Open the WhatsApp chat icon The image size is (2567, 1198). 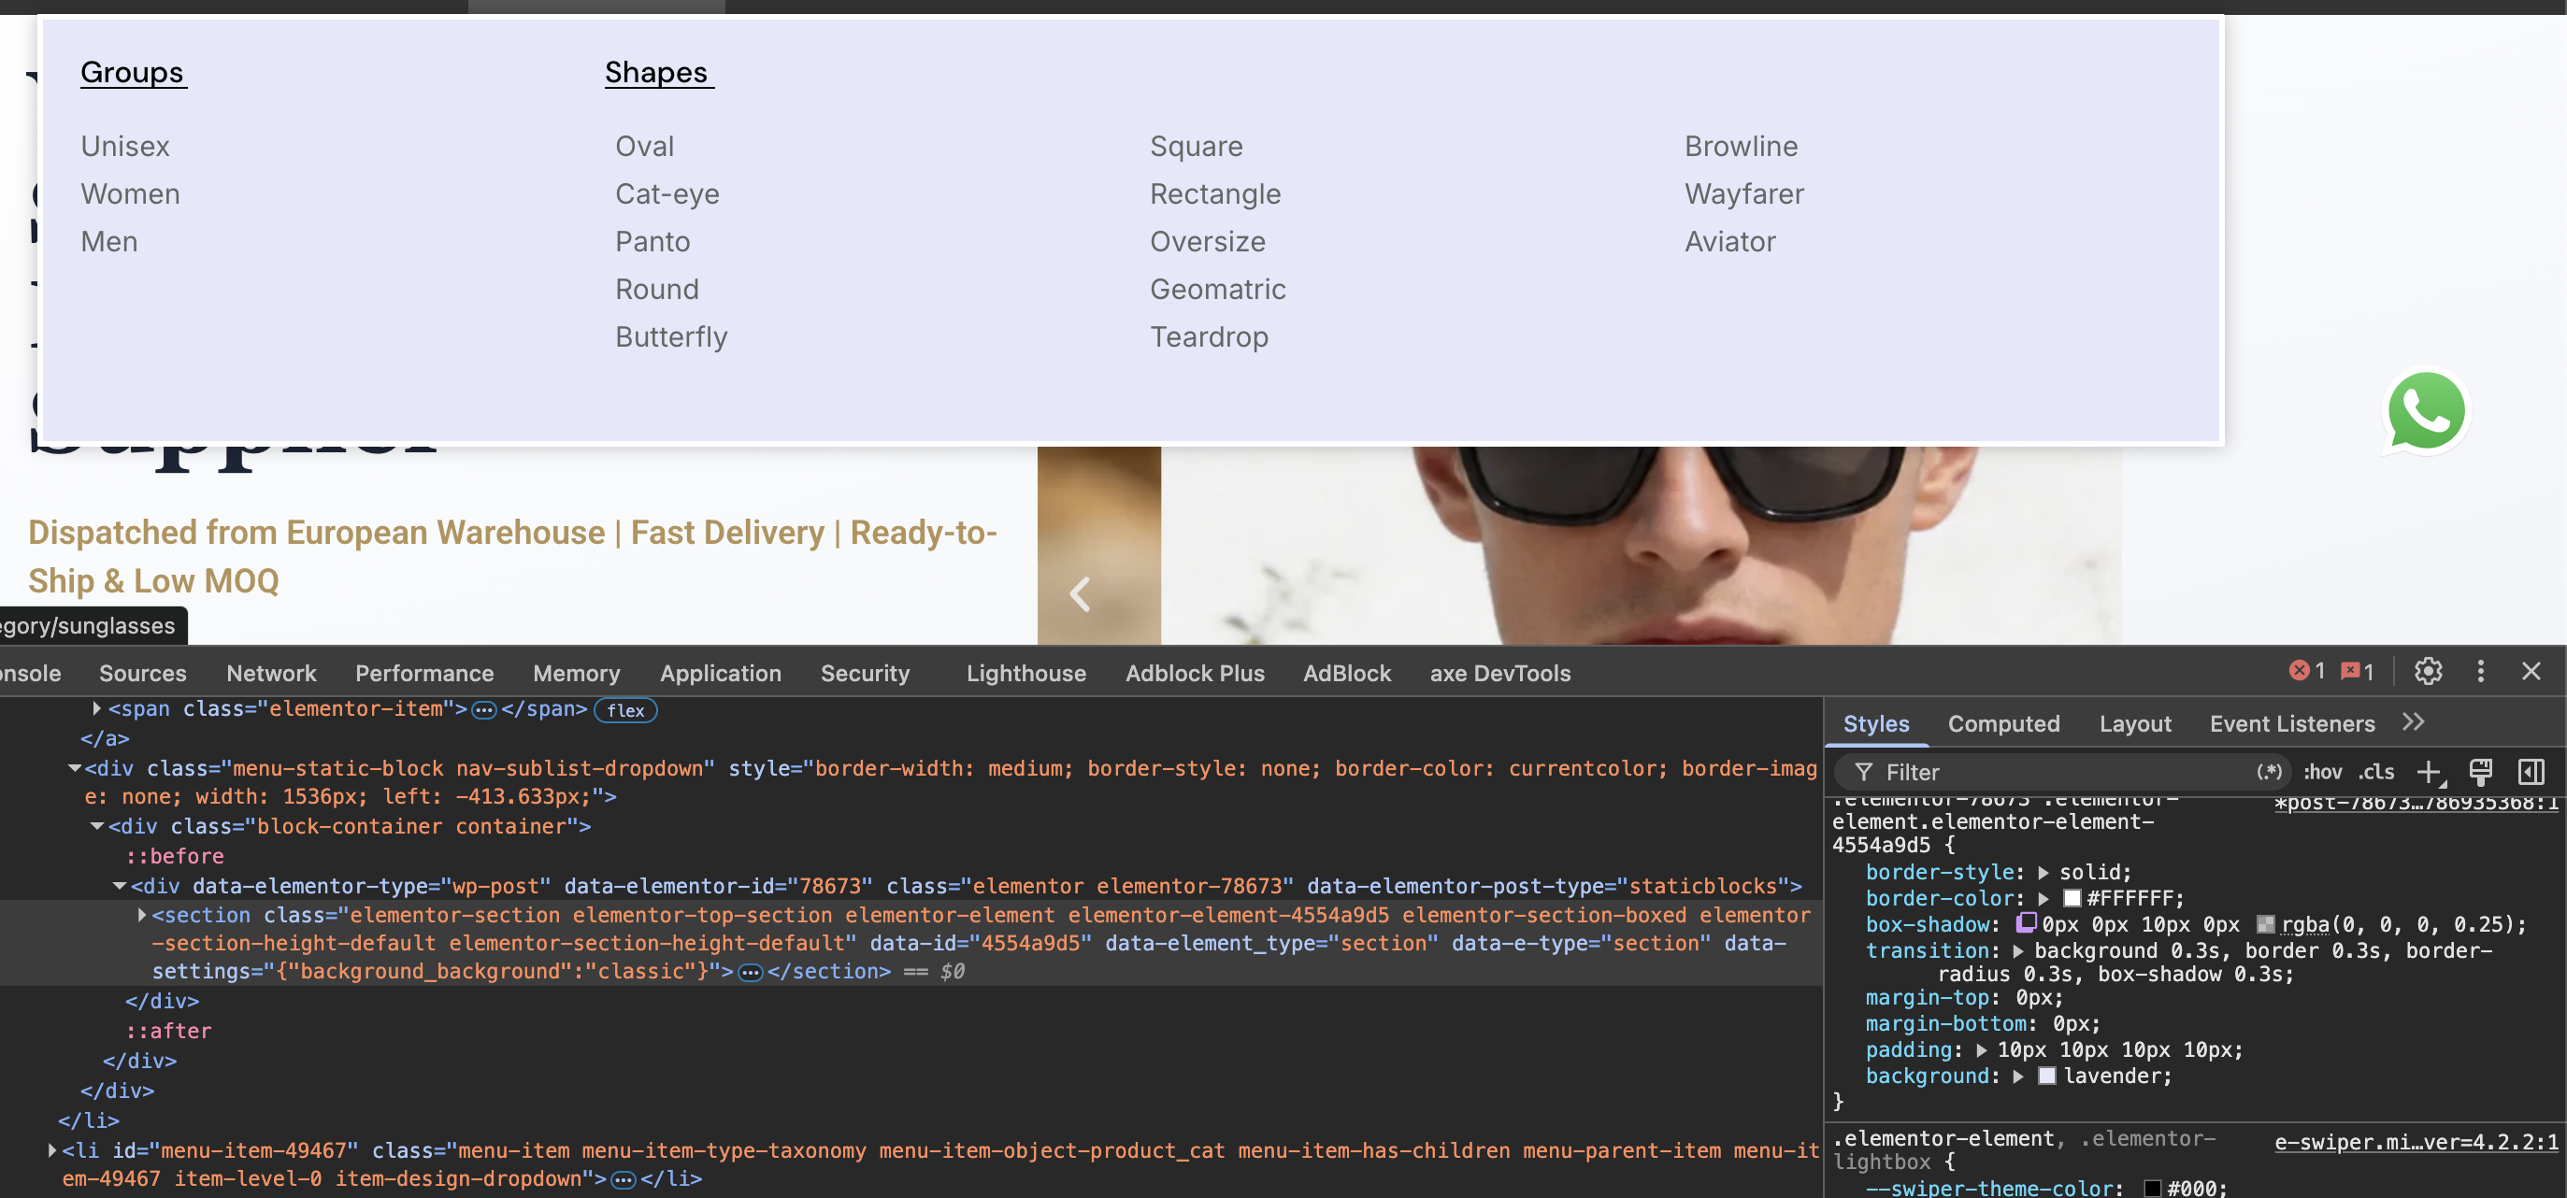point(2426,411)
